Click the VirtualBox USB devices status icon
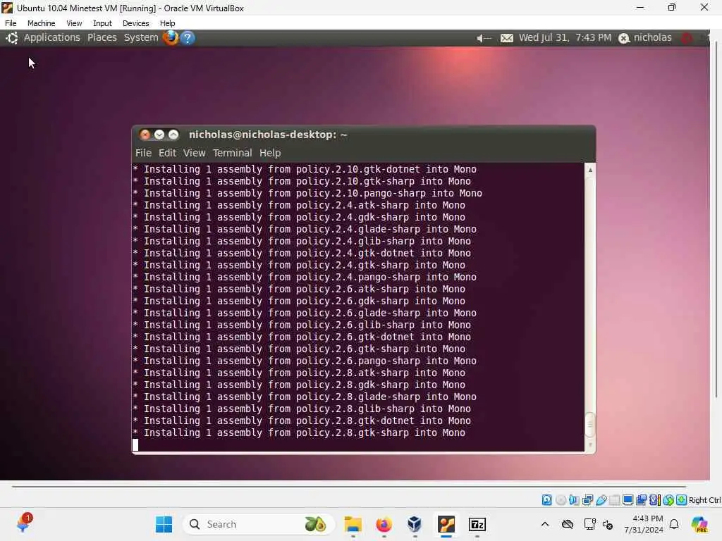The height and width of the screenshot is (541, 722). point(601,499)
